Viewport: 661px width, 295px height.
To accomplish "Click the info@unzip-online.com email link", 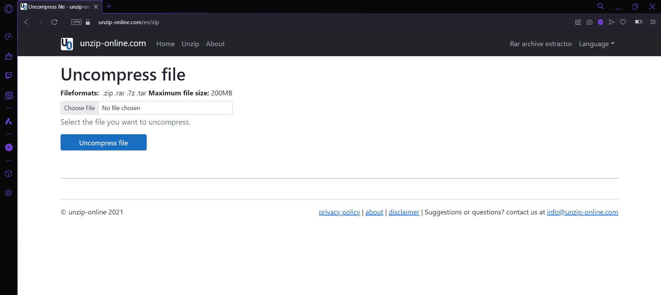I will point(583,212).
